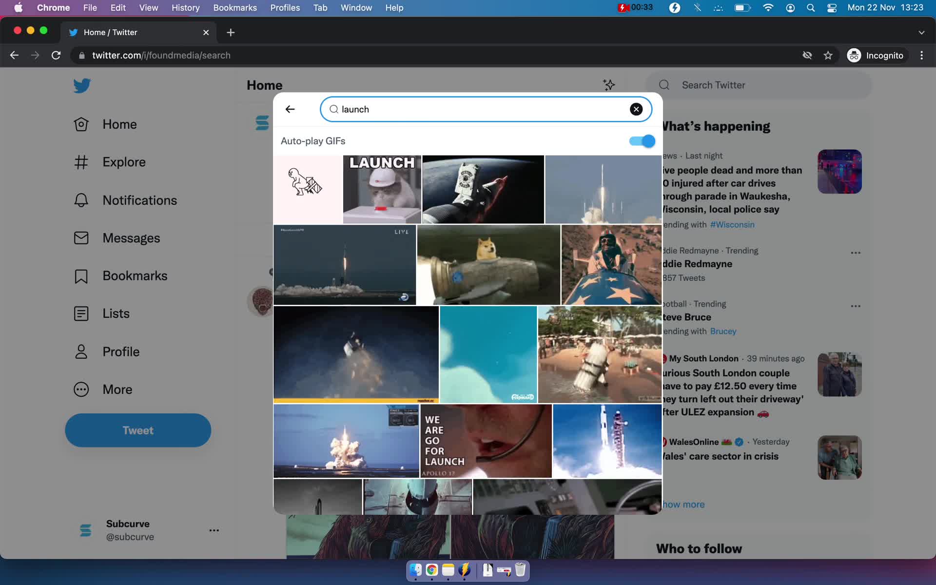Screen dimensions: 936x585
Task: Open the Window menu
Action: click(x=356, y=8)
